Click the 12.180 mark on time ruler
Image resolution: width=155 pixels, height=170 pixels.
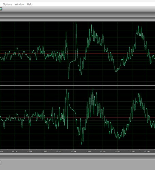(x=44, y=151)
